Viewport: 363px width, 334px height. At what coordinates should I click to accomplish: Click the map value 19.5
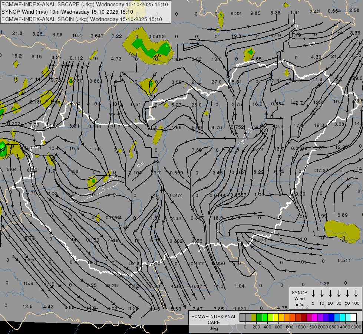[x=74, y=149]
